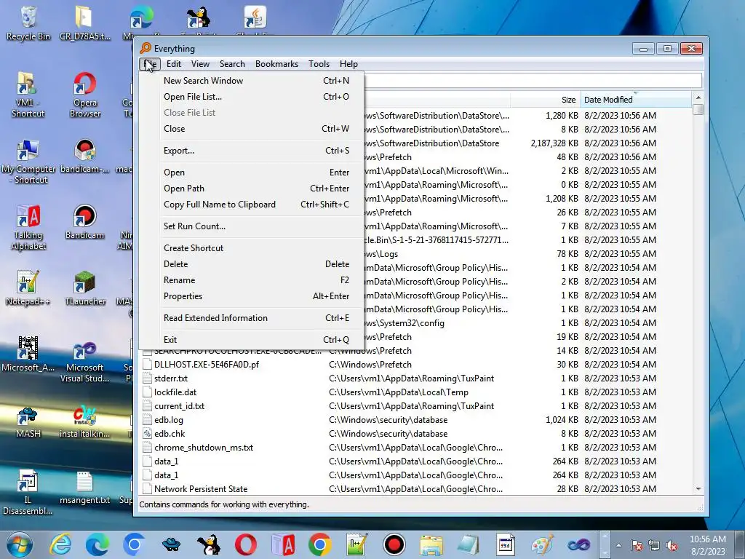Show hidden system tray icons
This screenshot has height=559, width=745.
click(x=618, y=546)
